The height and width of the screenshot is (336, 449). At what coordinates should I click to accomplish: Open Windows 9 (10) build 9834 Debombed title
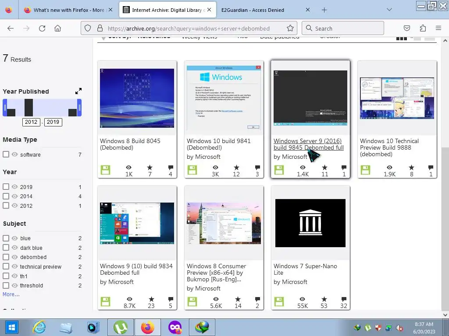click(x=136, y=269)
